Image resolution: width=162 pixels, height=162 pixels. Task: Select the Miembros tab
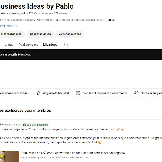[x=50, y=45]
